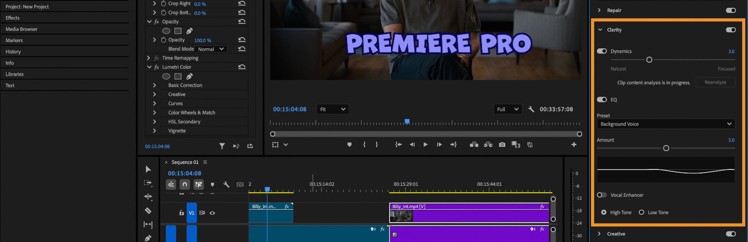
Task: Toggle linked selection in timeline
Action: click(x=199, y=184)
